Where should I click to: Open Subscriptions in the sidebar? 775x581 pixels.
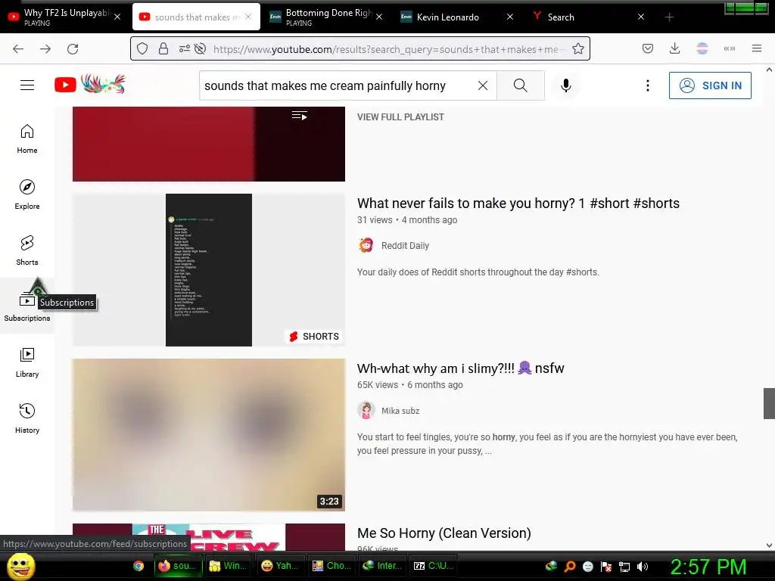[27, 306]
